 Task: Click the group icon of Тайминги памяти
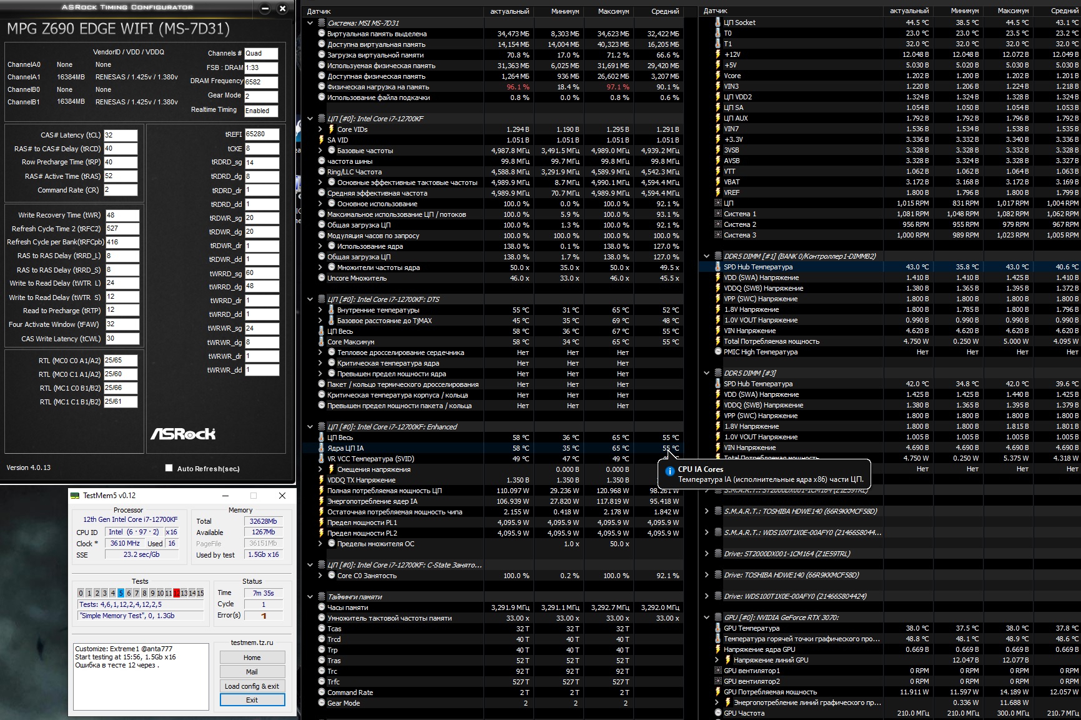(x=322, y=597)
